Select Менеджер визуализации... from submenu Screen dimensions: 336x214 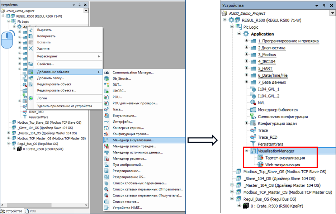pos(133,140)
